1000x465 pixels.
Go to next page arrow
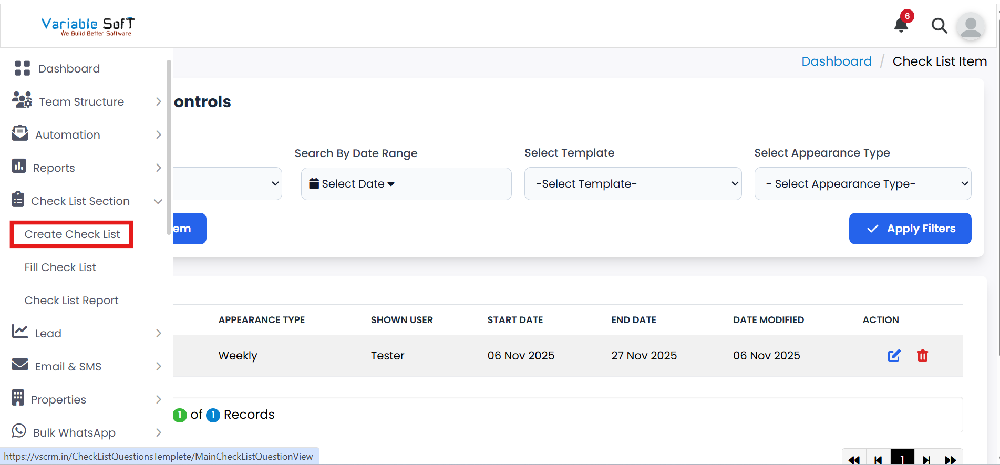click(x=926, y=460)
